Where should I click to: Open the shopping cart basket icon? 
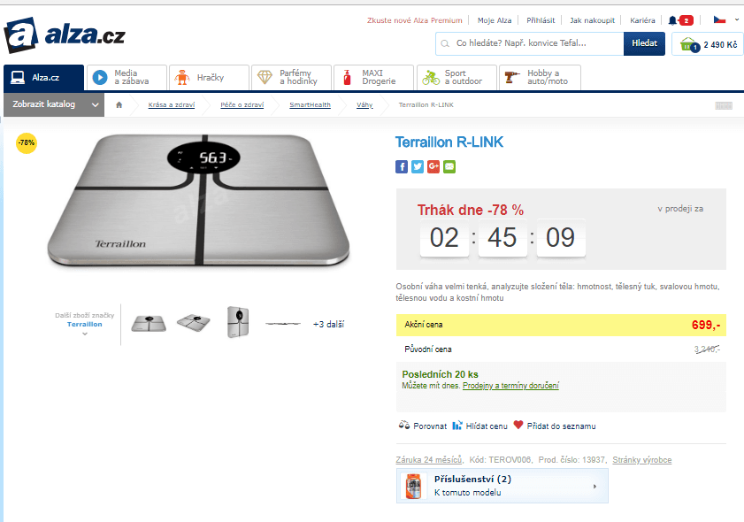689,44
